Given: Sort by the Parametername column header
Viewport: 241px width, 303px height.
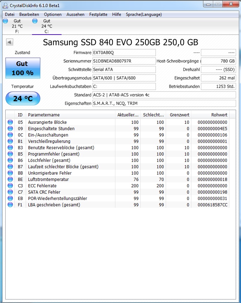Looking at the screenshot, I should pos(70,115).
